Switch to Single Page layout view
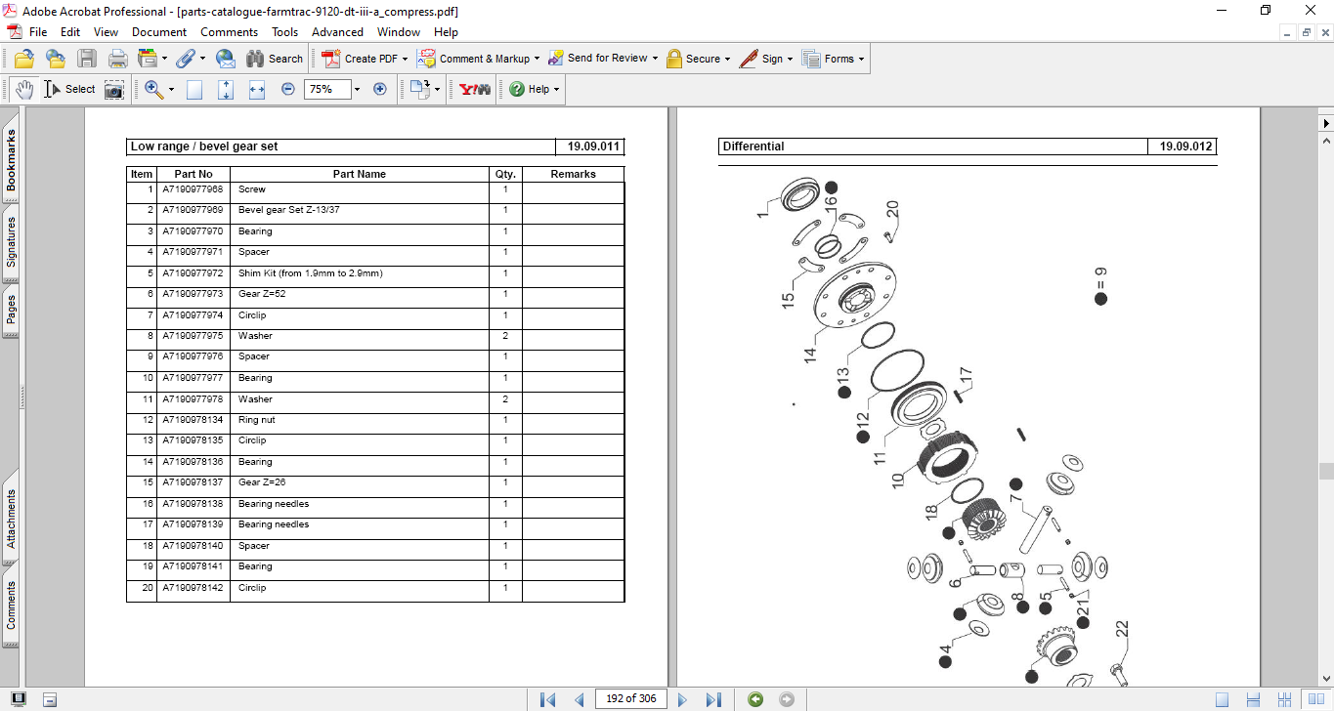The image size is (1334, 711). (1223, 699)
